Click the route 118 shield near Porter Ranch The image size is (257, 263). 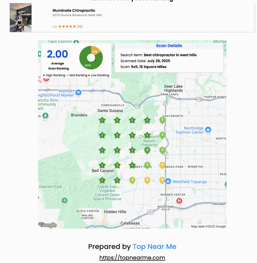click(x=199, y=99)
